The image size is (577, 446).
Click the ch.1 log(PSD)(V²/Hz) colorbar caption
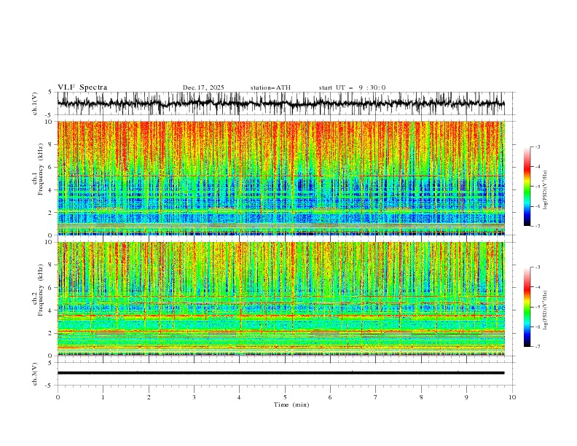[x=546, y=190]
